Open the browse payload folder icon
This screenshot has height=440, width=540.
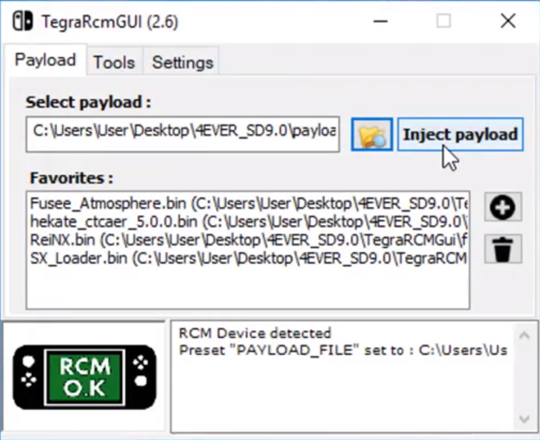click(x=372, y=134)
